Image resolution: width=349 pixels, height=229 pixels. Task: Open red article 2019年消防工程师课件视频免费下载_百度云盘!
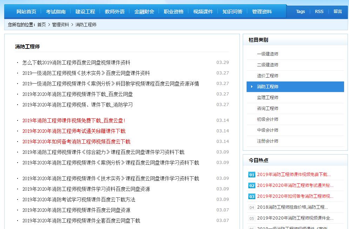coord(74,120)
